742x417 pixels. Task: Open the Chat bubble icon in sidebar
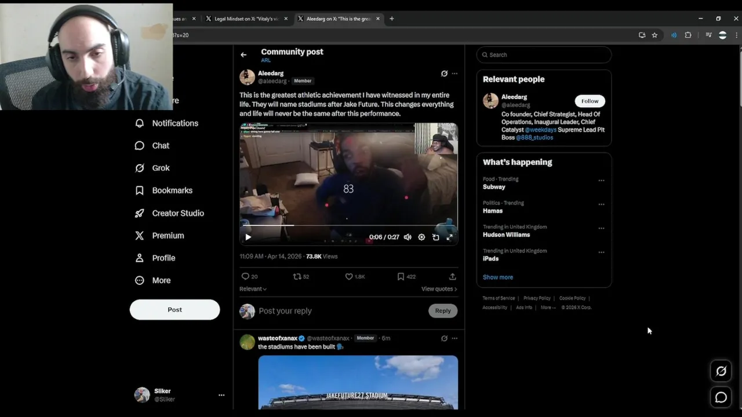pos(139,145)
